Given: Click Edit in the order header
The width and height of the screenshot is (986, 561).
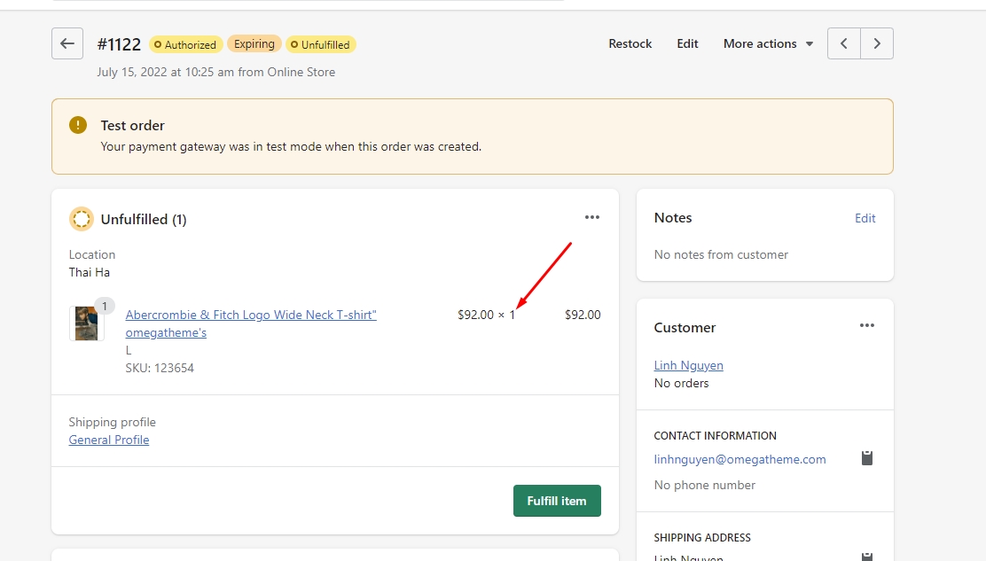Looking at the screenshot, I should (x=687, y=43).
